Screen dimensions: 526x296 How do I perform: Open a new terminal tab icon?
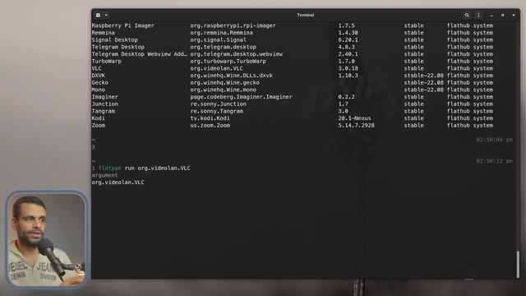click(98, 15)
